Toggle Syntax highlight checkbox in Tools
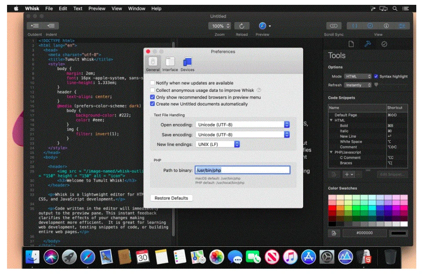The width and height of the screenshot is (422, 274). click(376, 77)
